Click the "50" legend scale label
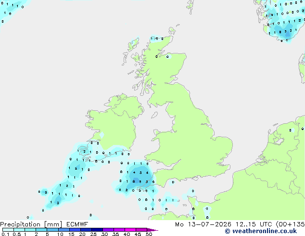Screen dimensions: 305x236 (x=149, y=234)
